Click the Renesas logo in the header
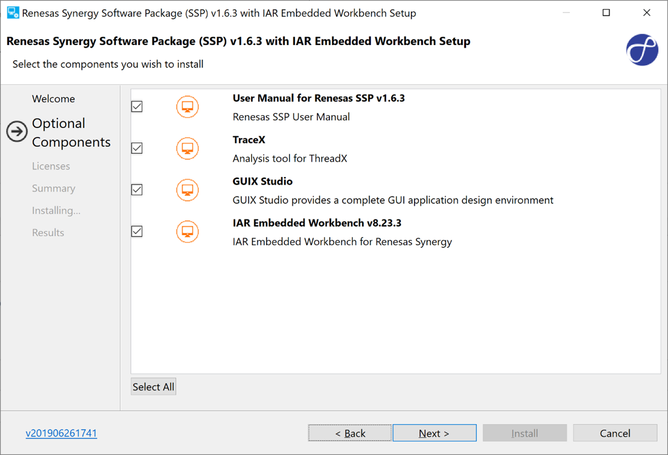Viewport: 668px width, 455px height. click(642, 50)
